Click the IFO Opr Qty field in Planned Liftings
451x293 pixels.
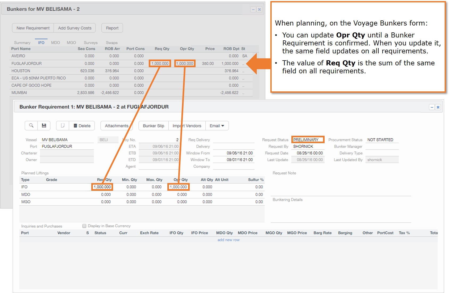[x=178, y=187]
